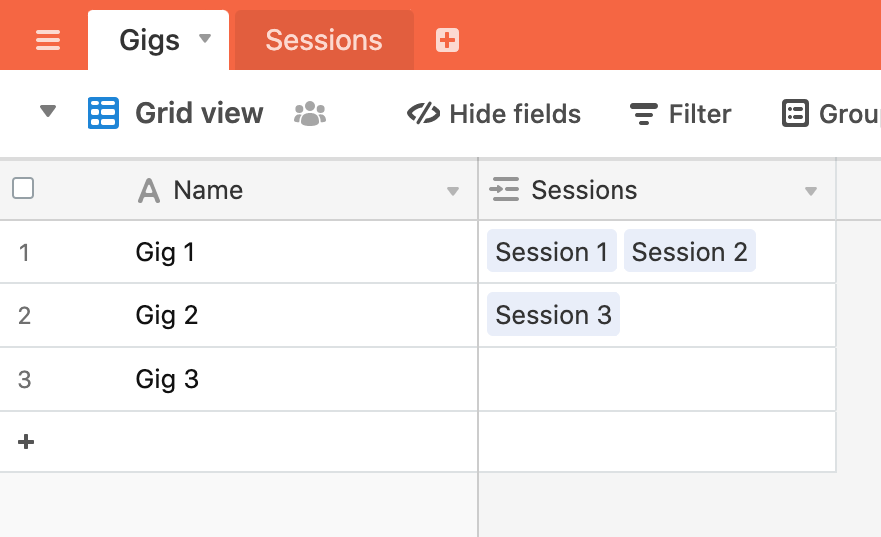Toggle the select-all rows checkbox

point(23,188)
